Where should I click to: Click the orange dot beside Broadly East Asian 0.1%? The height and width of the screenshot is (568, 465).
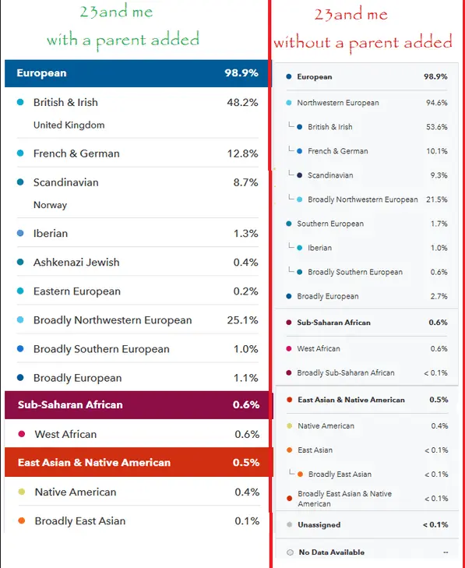[x=21, y=521]
